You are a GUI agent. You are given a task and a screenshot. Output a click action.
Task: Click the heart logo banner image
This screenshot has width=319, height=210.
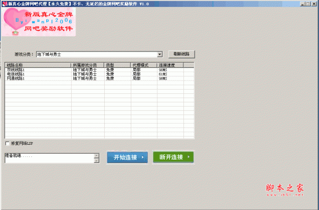(39, 22)
